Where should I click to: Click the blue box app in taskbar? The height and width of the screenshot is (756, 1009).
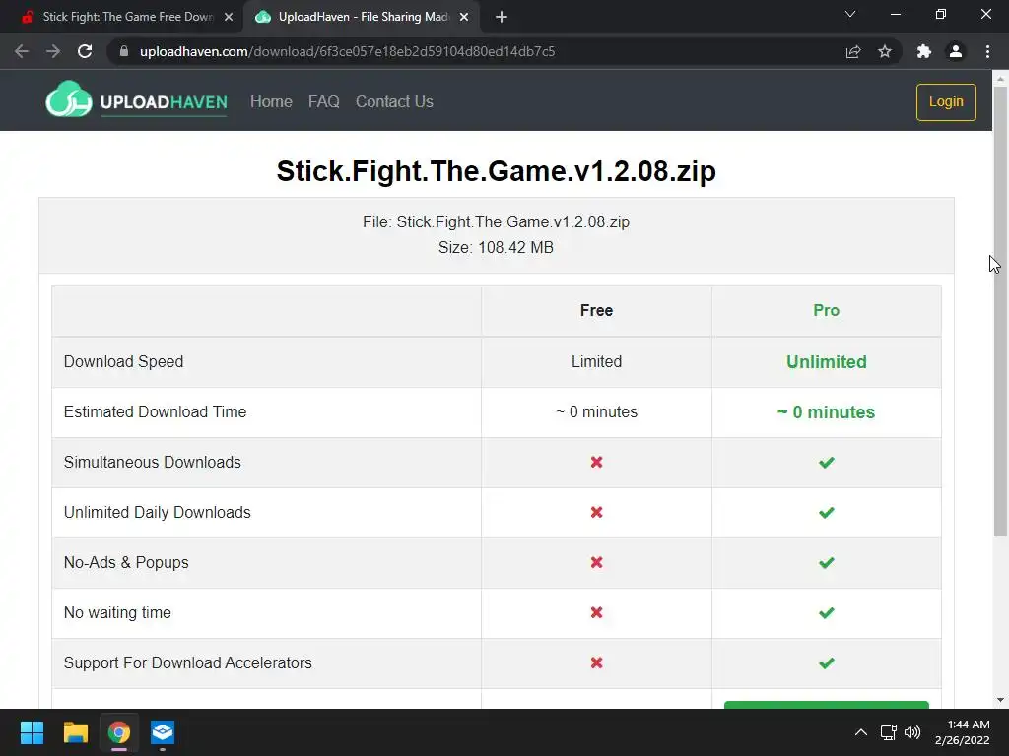[x=163, y=732]
